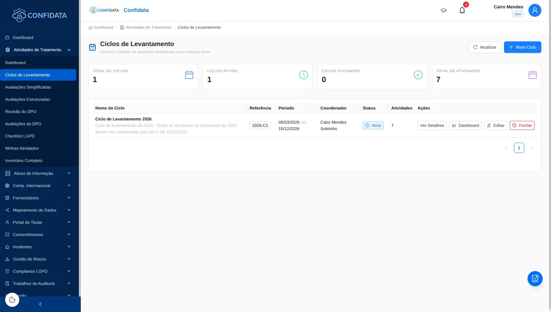Click the 2026-C1 reference tag

tap(260, 125)
